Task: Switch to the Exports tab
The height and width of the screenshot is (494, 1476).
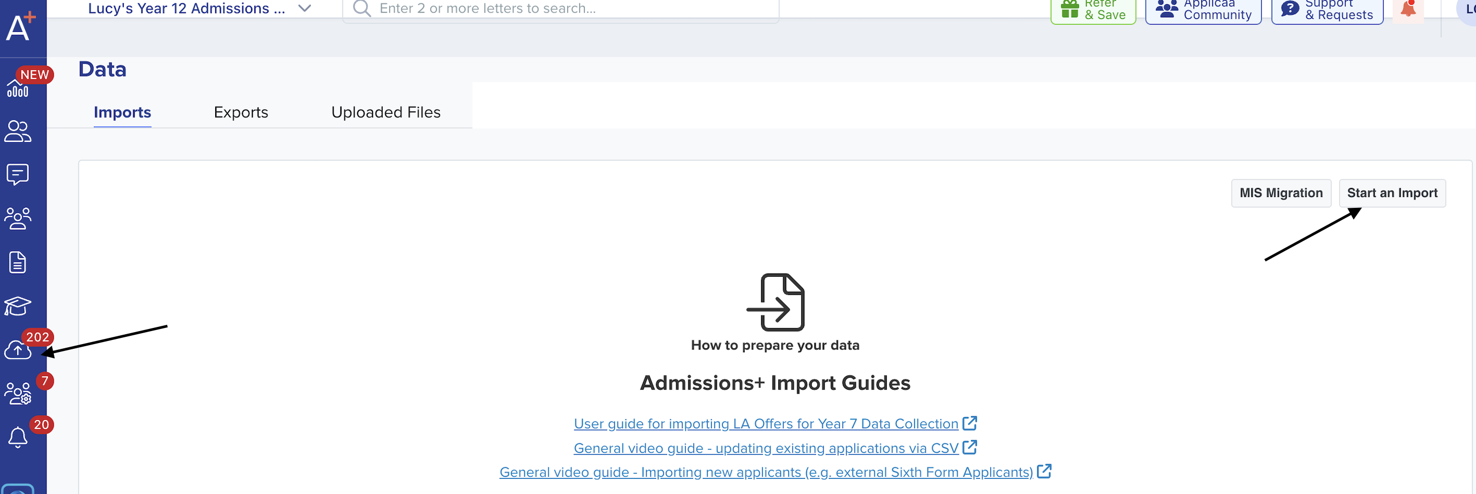Action: coord(241,112)
